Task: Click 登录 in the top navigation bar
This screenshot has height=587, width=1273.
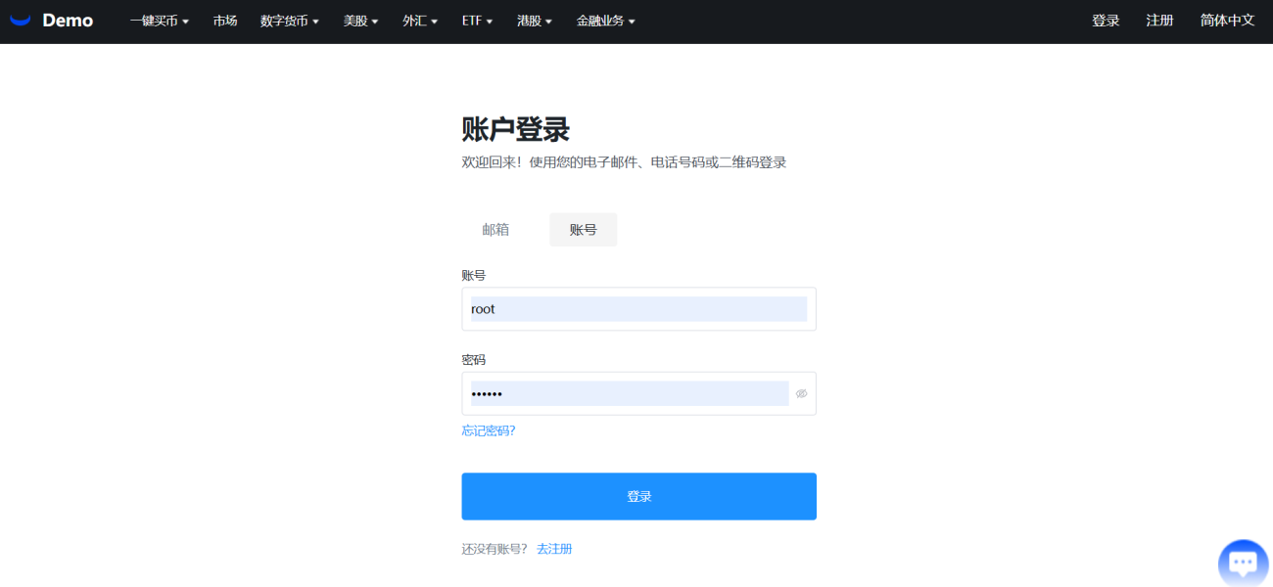Action: coord(1106,21)
